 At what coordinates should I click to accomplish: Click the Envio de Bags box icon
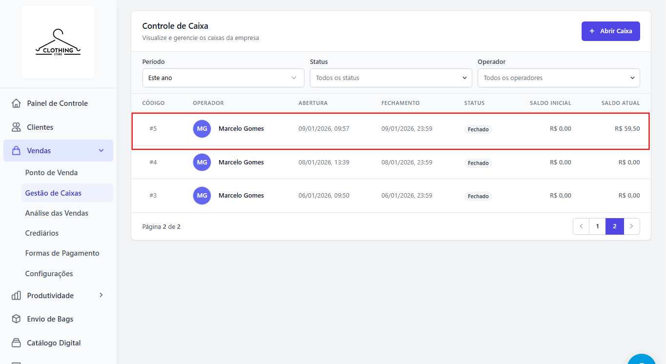pos(16,319)
